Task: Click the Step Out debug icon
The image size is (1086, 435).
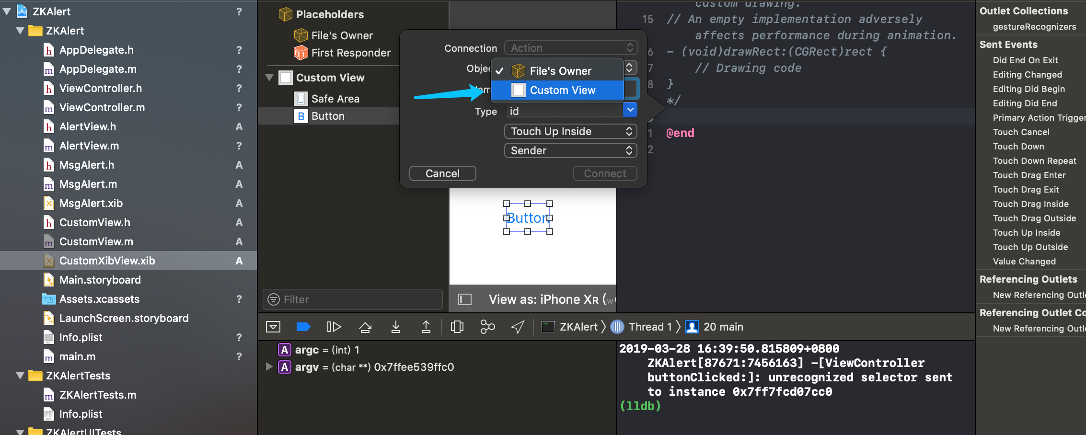Action: coord(426,327)
